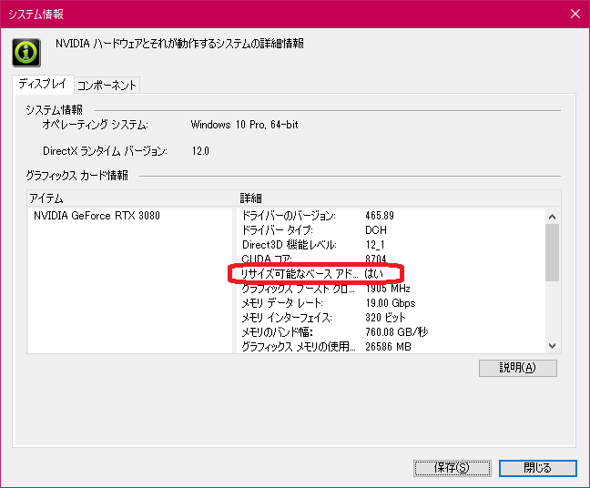Click the 詳細 column header
590x488 pixels.
click(399, 198)
